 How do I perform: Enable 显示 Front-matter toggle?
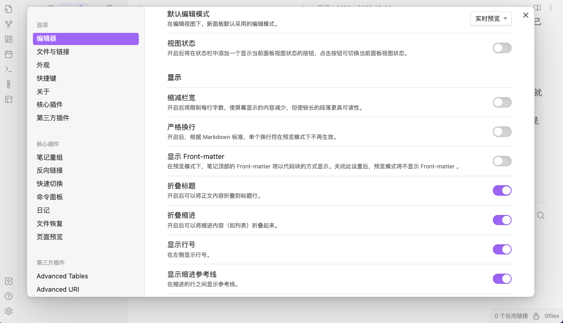pos(502,161)
